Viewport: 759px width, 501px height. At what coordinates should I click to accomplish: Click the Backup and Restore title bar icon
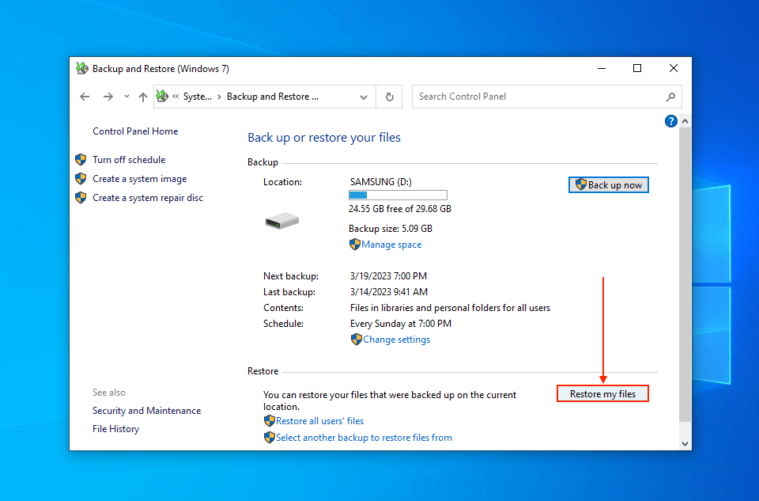click(x=82, y=69)
